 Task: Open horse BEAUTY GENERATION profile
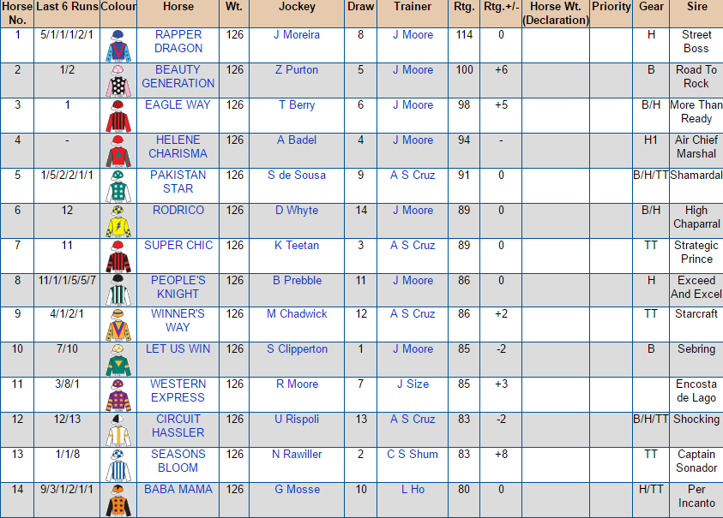coord(178,76)
